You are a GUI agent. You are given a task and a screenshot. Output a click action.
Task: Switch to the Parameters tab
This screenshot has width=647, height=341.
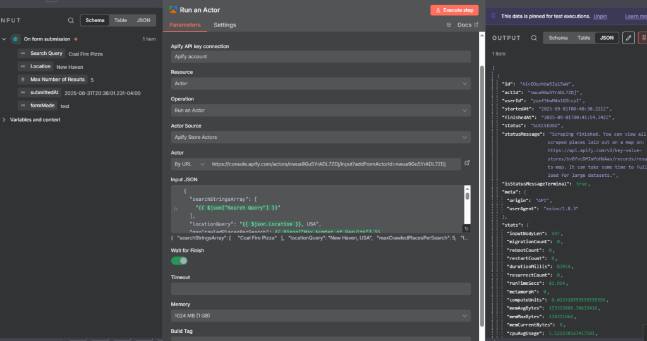tap(185, 25)
